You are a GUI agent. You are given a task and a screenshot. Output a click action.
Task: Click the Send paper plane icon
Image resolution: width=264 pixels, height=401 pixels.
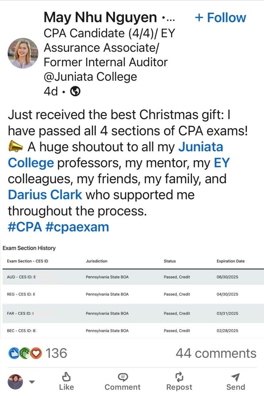235,377
